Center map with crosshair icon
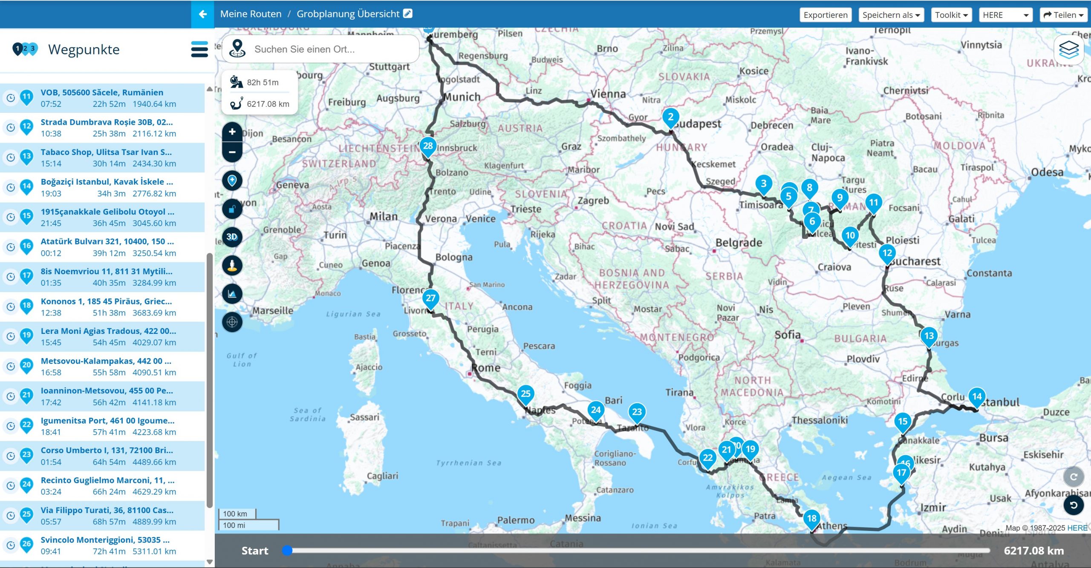The image size is (1091, 568). coord(232,322)
